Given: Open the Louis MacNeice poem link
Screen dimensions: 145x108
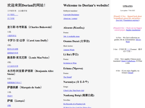Looking at the screenshot, I should click(13, 66).
